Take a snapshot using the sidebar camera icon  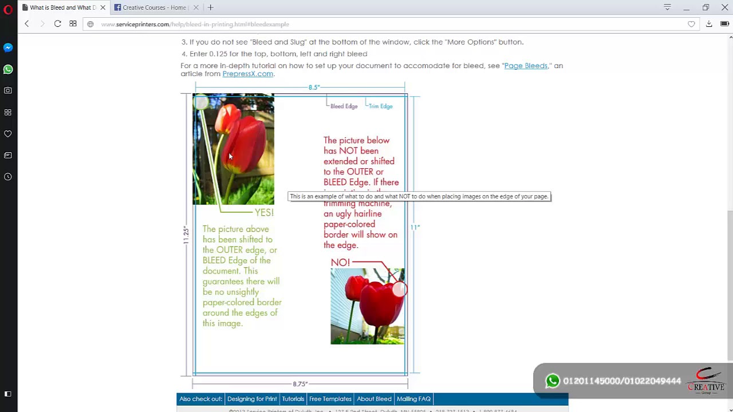[x=8, y=90]
